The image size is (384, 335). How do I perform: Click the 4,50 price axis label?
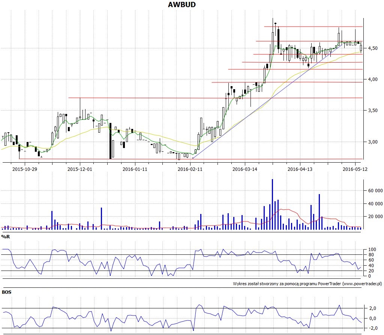click(x=372, y=48)
